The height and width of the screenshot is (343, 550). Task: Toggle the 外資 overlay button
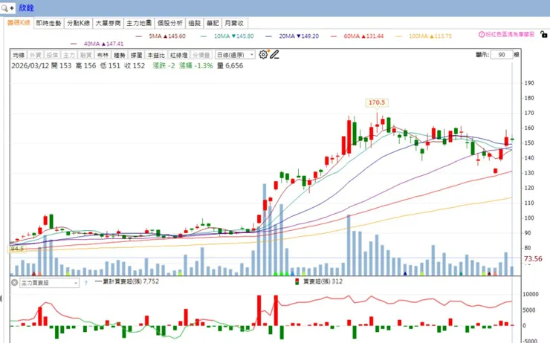point(36,55)
